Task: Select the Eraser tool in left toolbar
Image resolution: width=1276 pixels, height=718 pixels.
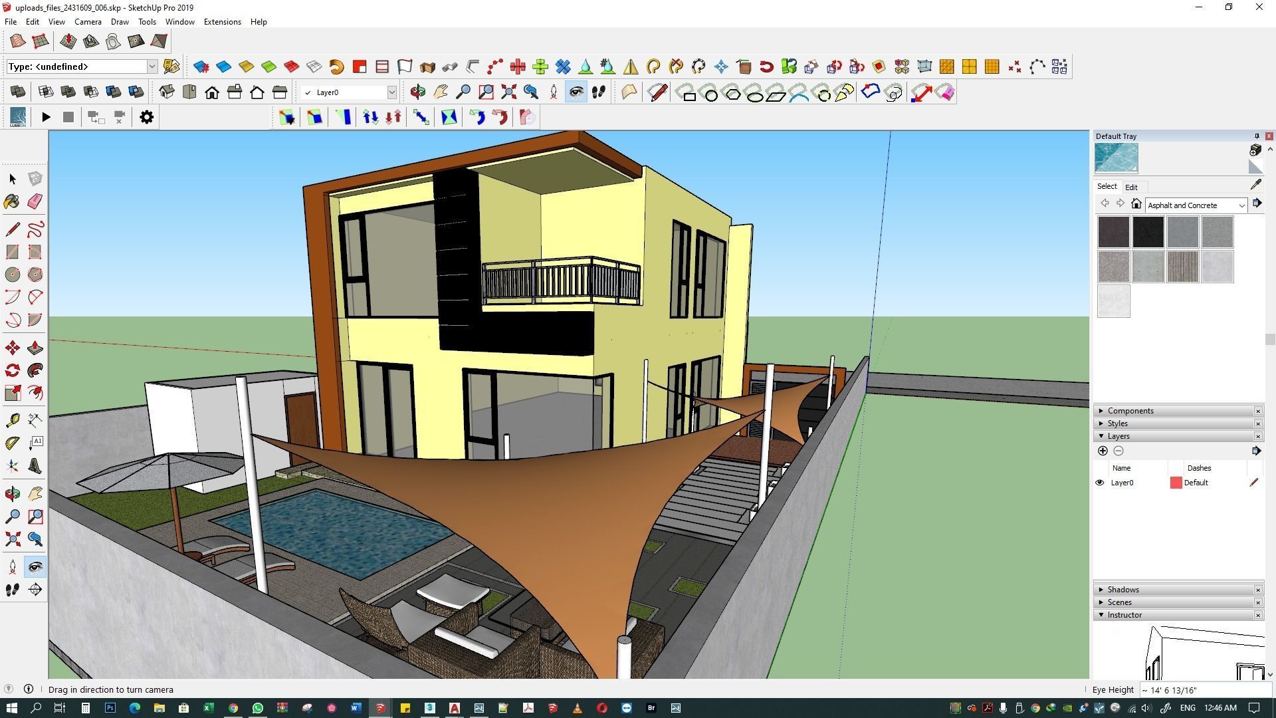Action: 35,201
